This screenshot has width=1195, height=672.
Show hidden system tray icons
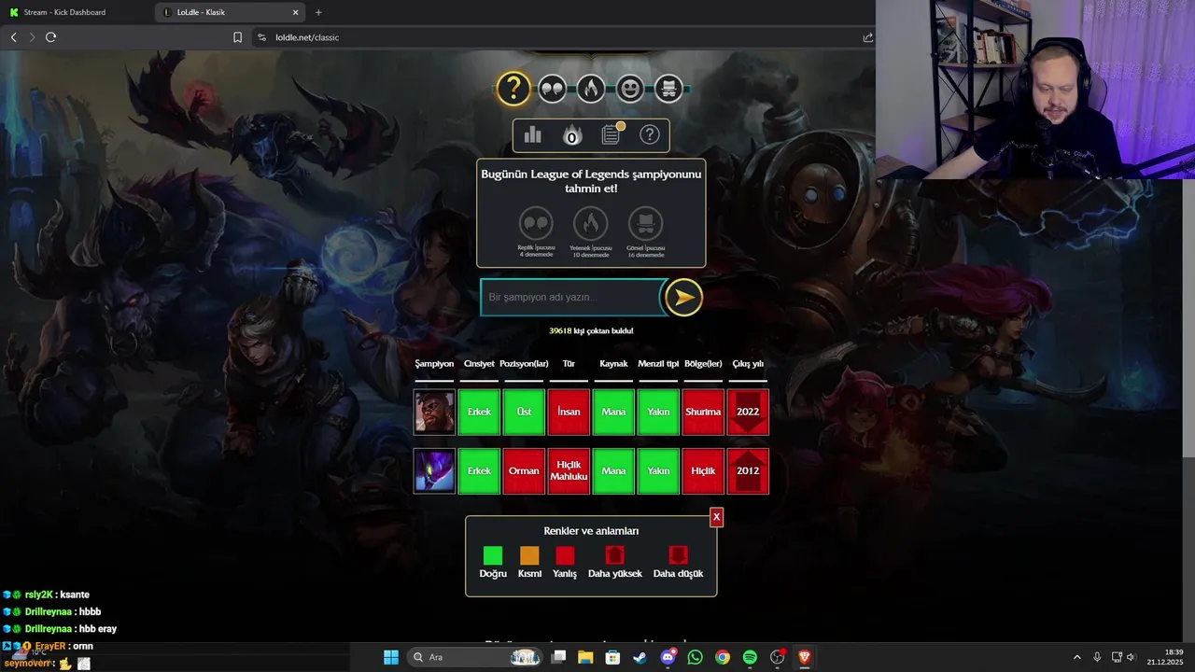click(1076, 657)
